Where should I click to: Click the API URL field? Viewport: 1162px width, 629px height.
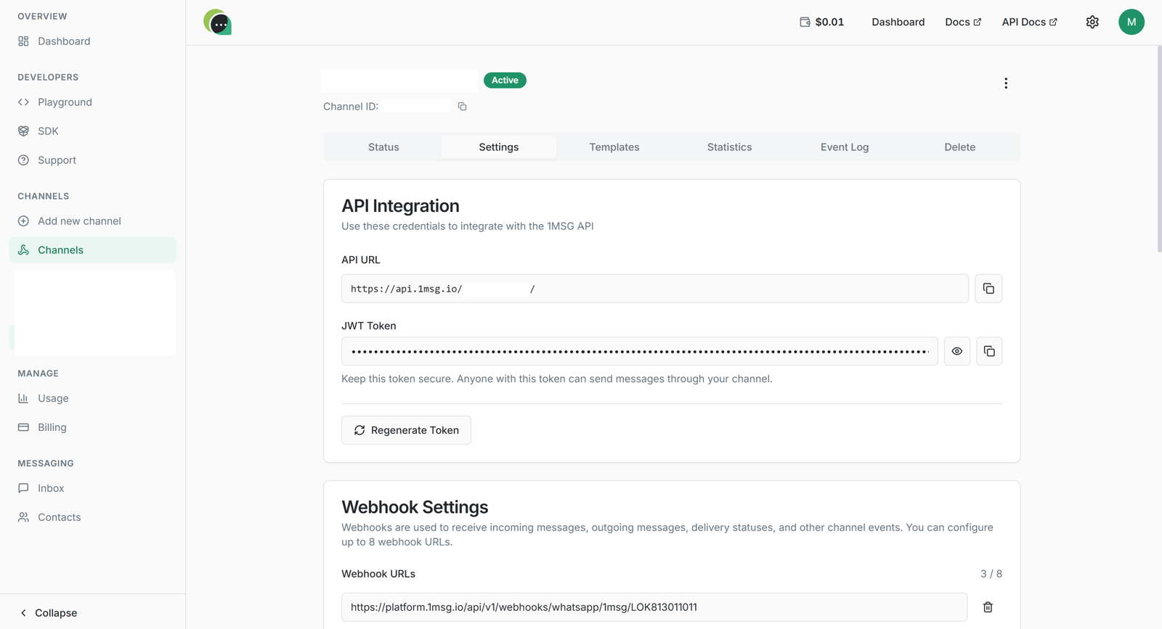point(655,289)
